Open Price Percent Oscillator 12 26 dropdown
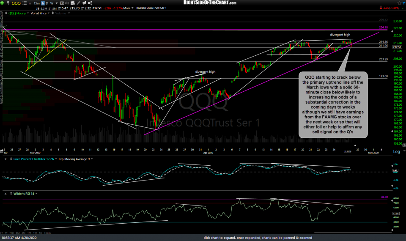This screenshot has height=241, width=406. coord(56,159)
